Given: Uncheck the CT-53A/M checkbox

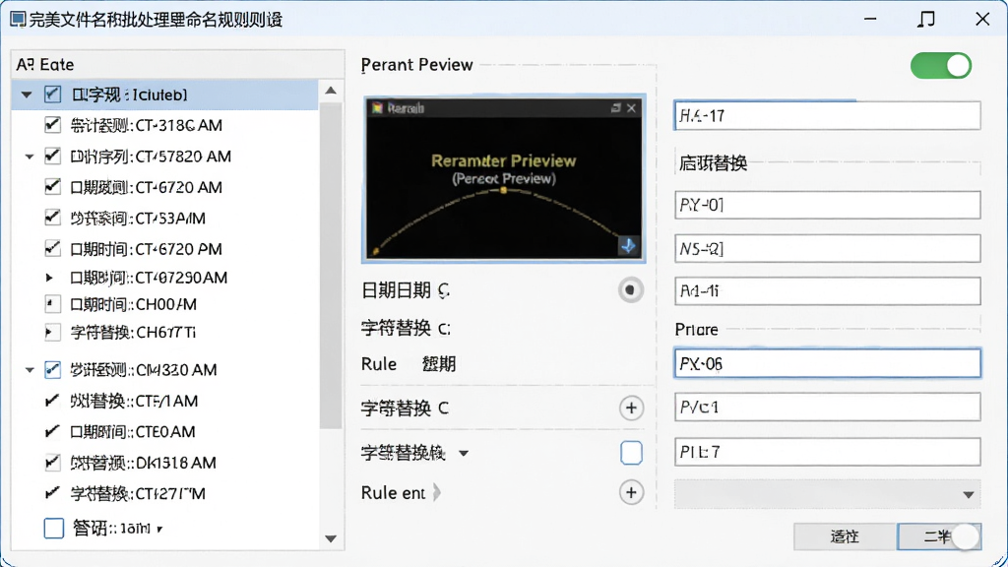Looking at the screenshot, I should tap(53, 218).
